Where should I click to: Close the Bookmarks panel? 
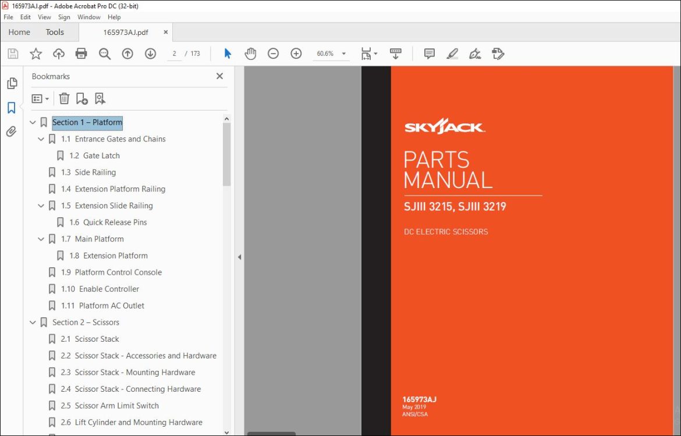(x=220, y=76)
